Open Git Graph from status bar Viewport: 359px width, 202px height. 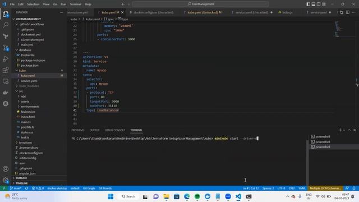[x=89, y=189]
